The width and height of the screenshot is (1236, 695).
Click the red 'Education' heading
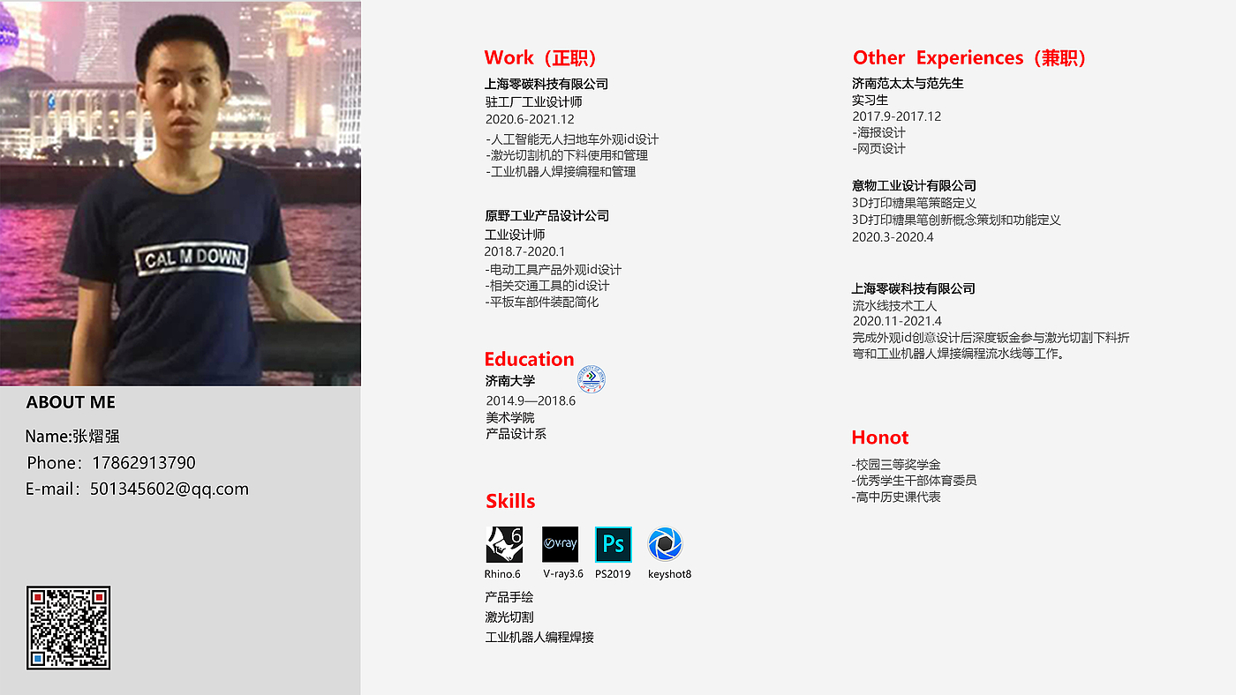529,359
